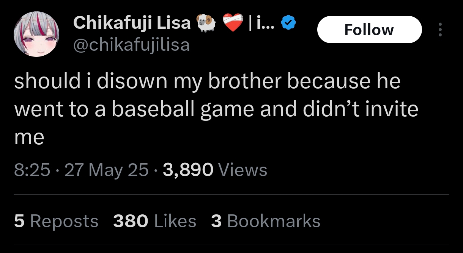Screen dimensions: 463x253
Task: Click the truncated "| i..." name text
Action: [261, 23]
